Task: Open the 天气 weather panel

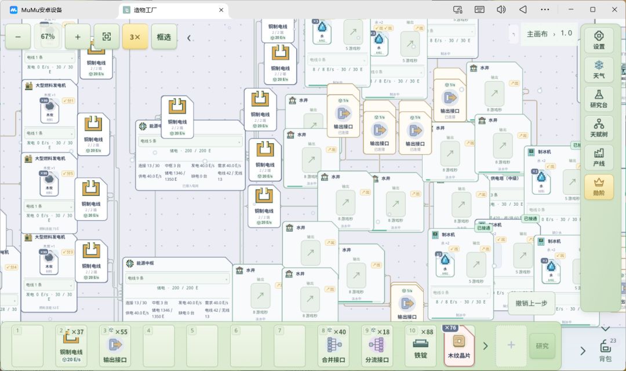Action: click(598, 69)
